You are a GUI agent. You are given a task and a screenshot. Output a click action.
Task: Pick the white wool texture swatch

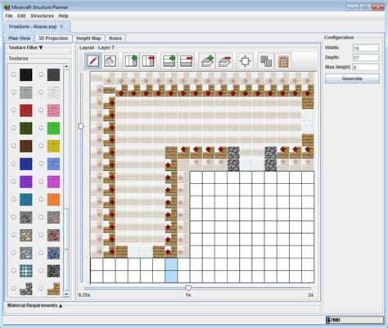[x=53, y=92]
